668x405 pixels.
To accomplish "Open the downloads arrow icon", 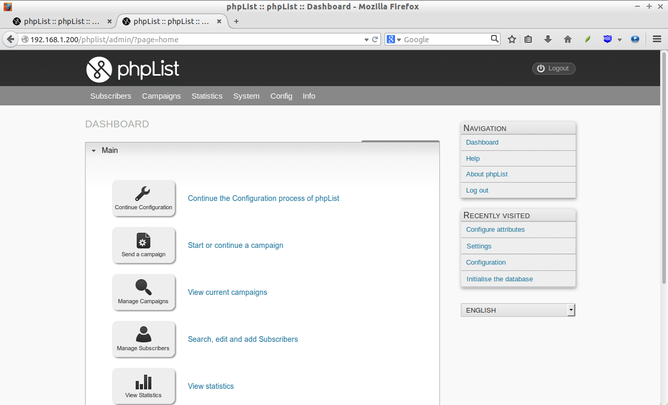I will click(x=548, y=39).
